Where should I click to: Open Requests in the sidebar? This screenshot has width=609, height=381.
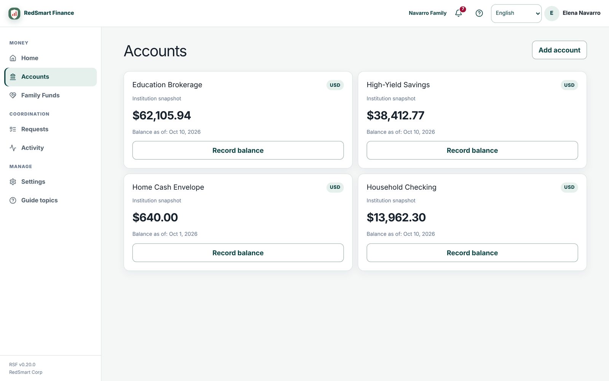[x=51, y=129]
